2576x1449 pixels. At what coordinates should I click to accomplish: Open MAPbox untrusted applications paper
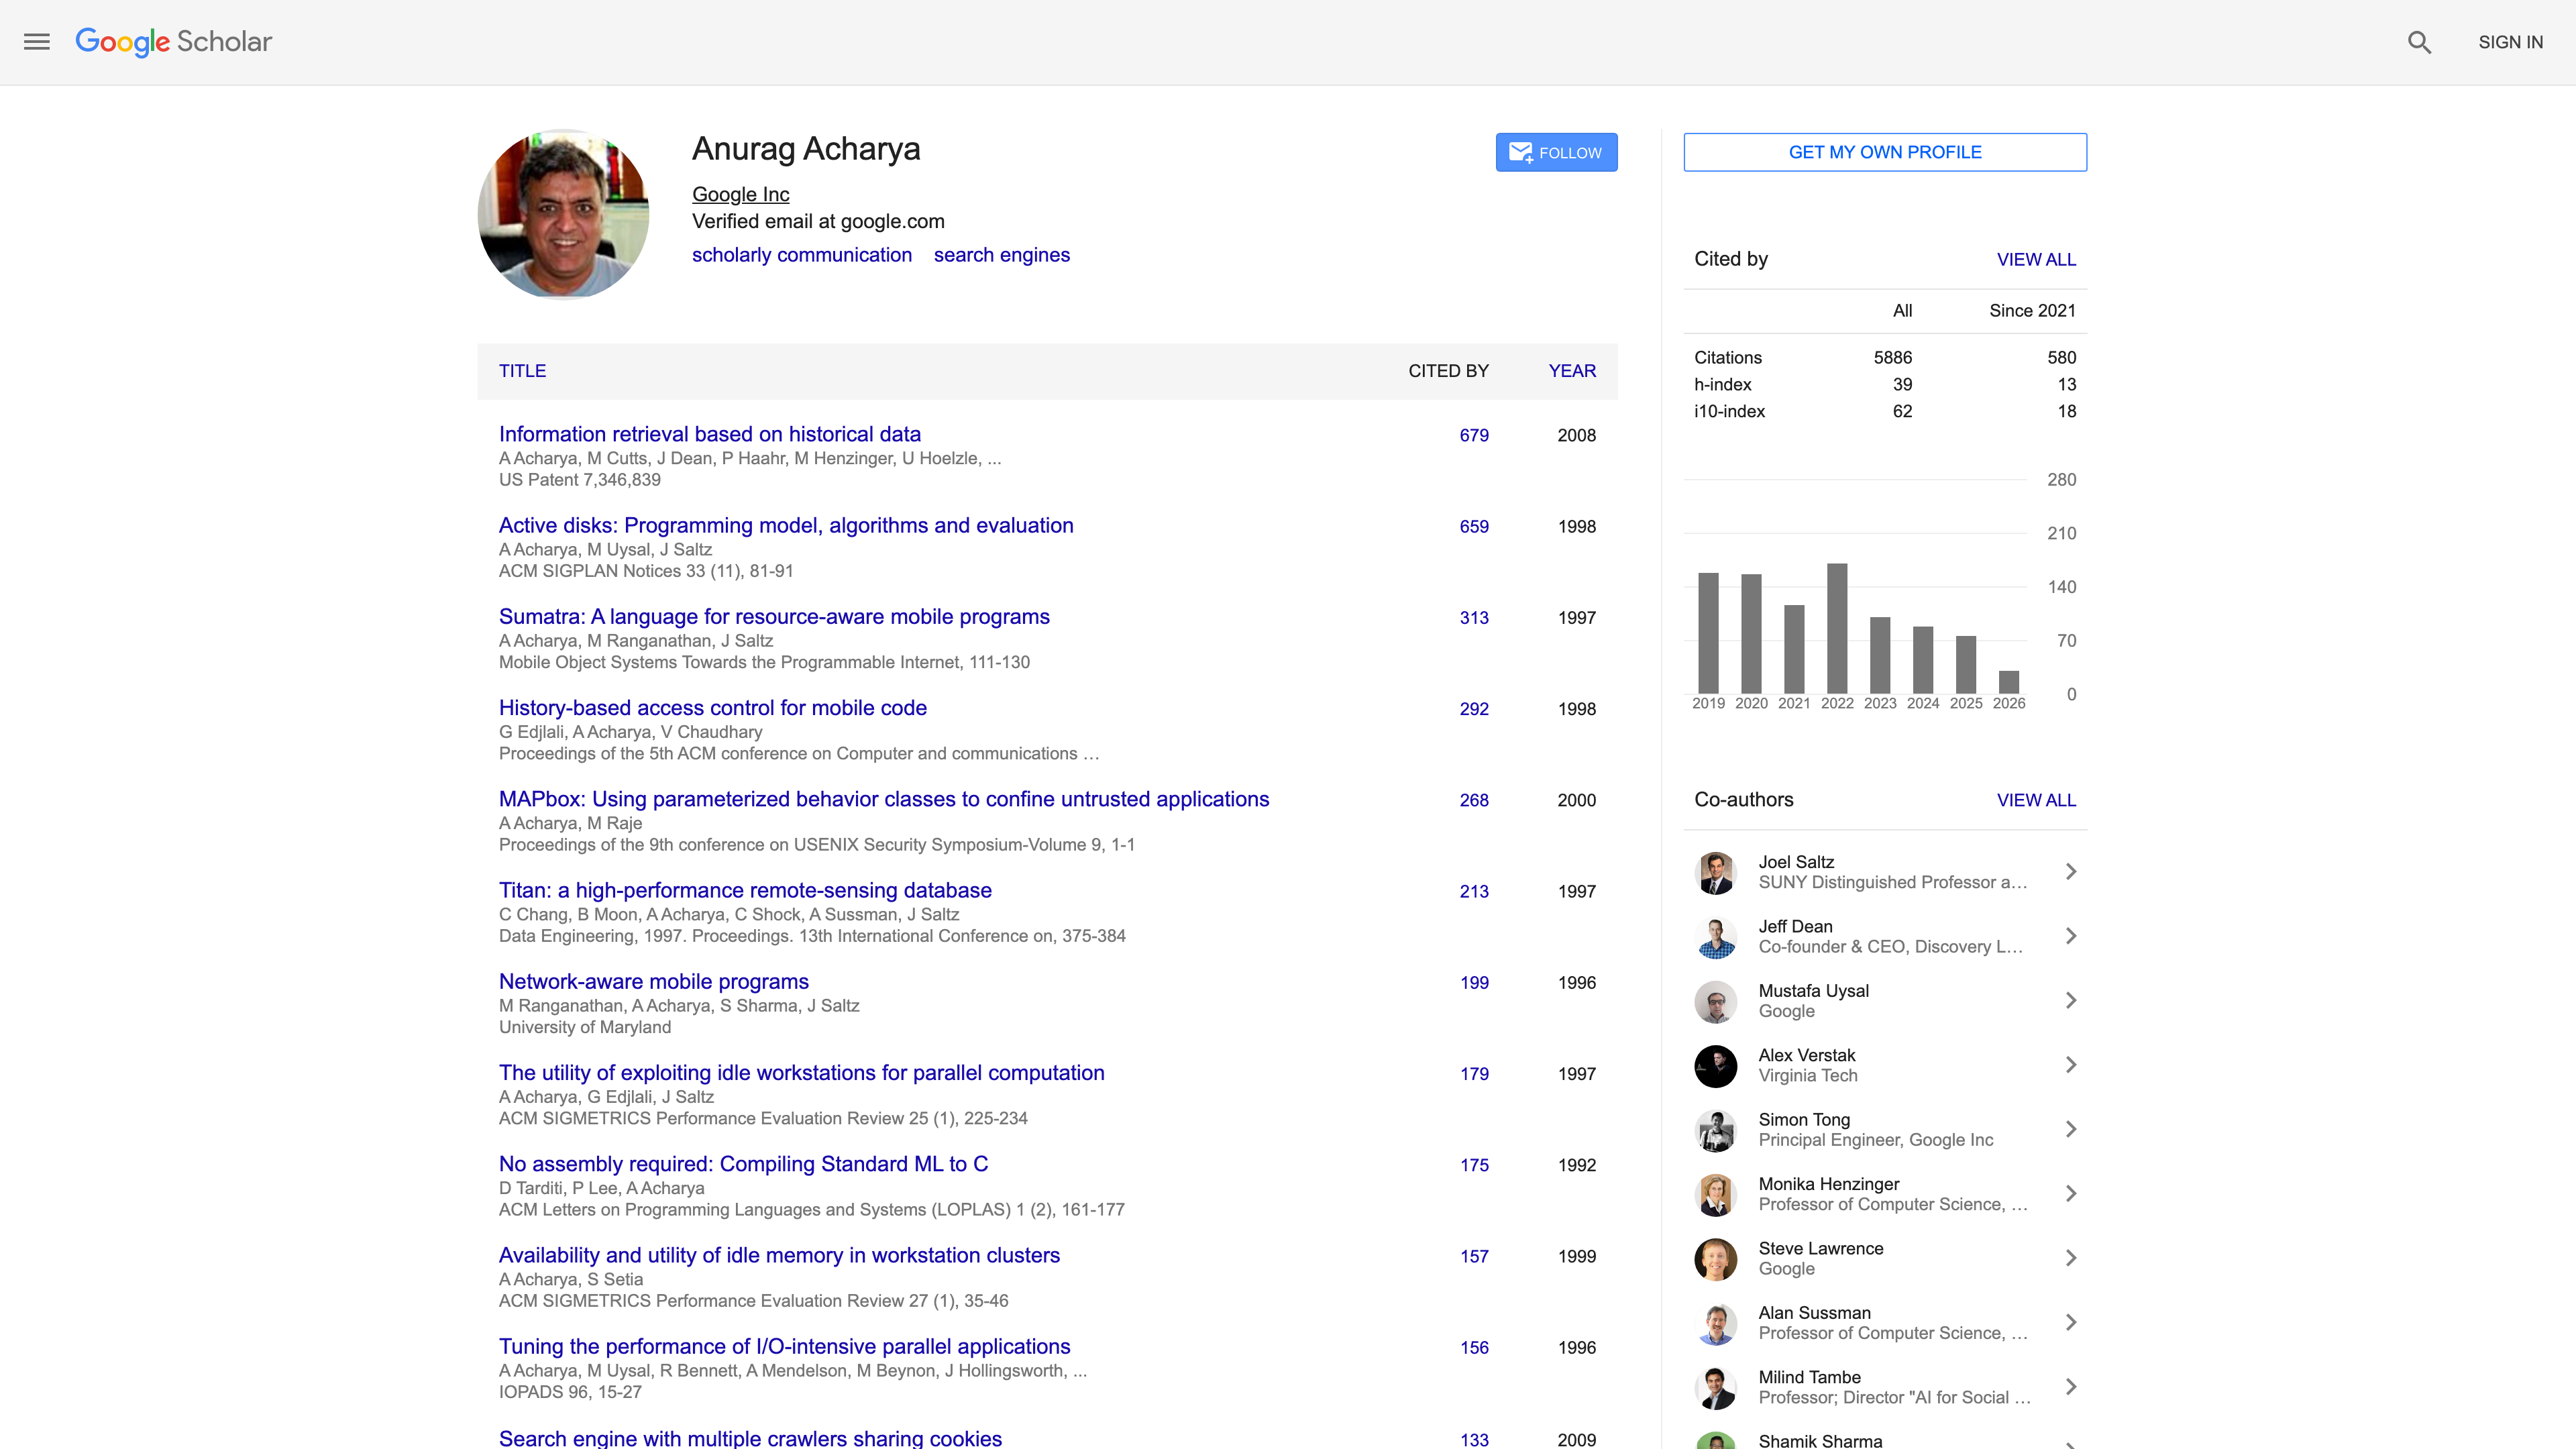884,799
